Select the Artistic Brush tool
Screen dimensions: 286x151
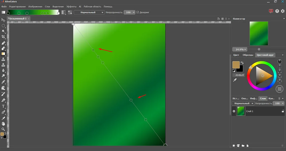(3, 94)
